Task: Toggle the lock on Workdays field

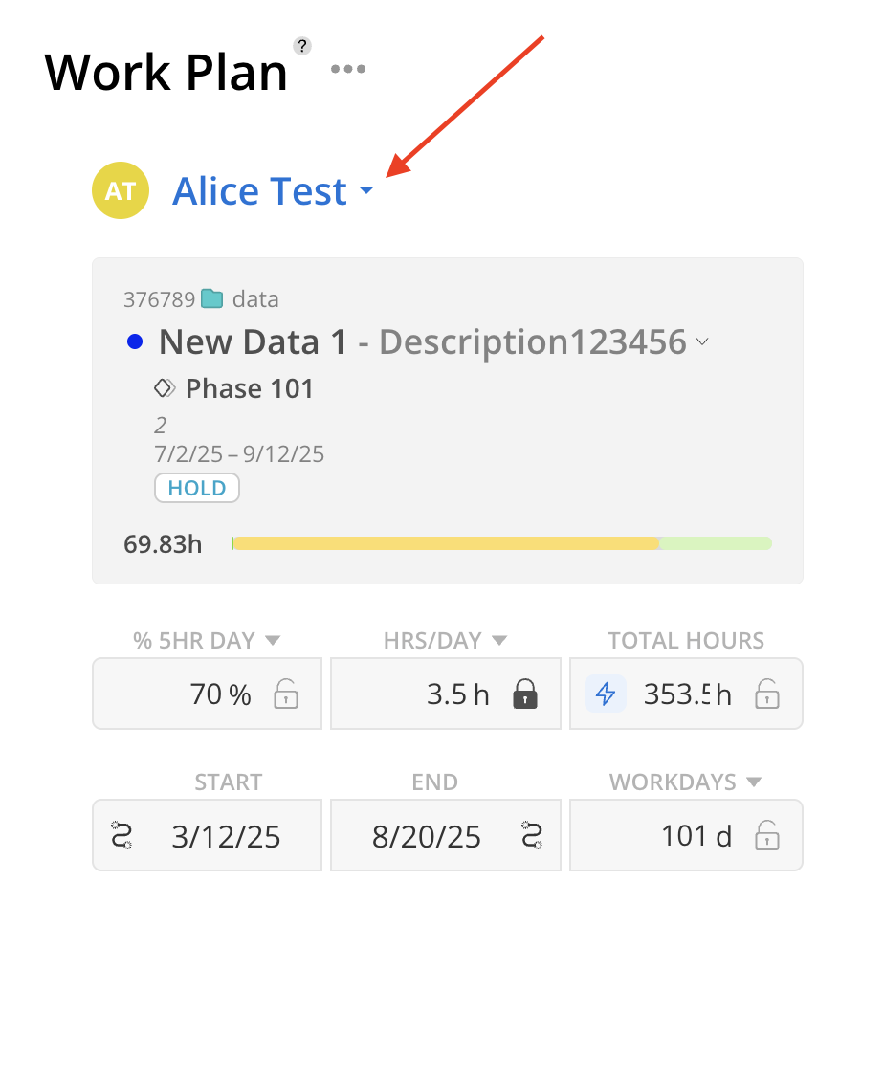Action: [766, 836]
